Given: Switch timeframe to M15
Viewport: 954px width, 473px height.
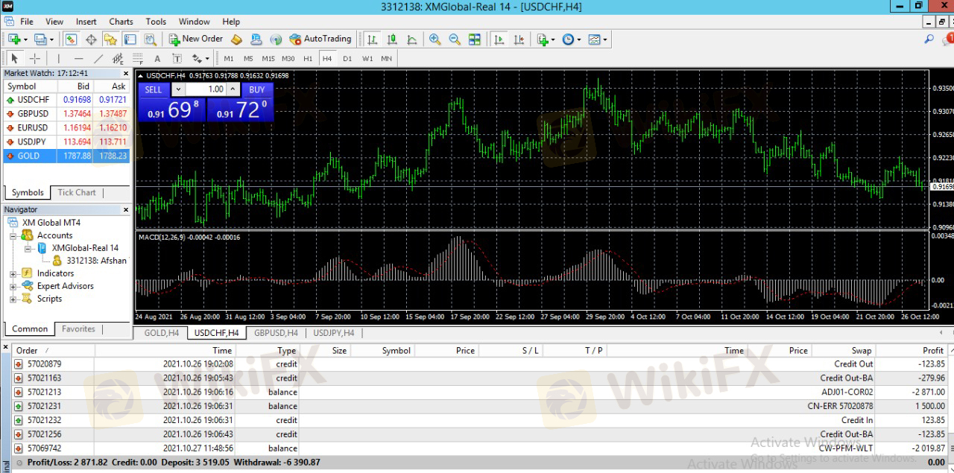Looking at the screenshot, I should [x=268, y=58].
